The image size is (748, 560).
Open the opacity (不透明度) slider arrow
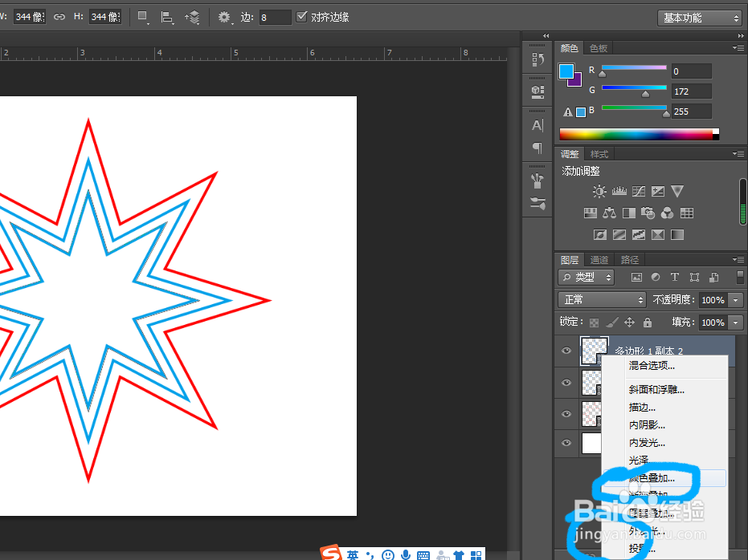point(736,300)
